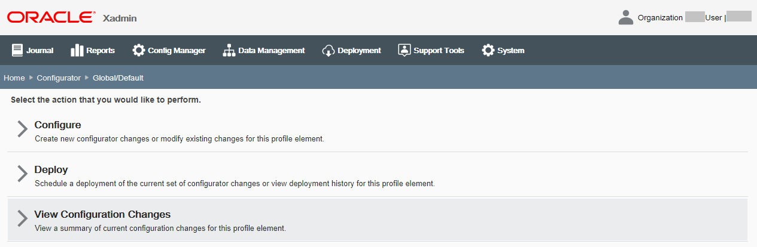The height and width of the screenshot is (247, 757).
Task: Open the Config Manager menu label
Action: pos(177,51)
